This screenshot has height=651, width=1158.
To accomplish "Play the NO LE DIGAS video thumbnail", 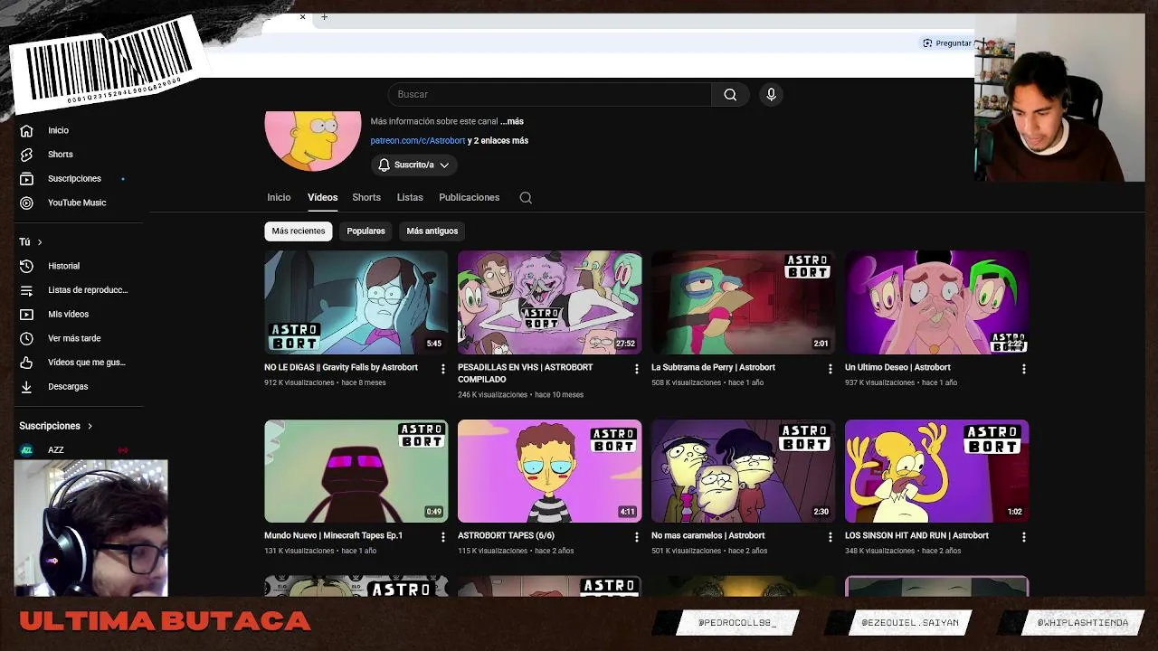I will click(x=356, y=302).
